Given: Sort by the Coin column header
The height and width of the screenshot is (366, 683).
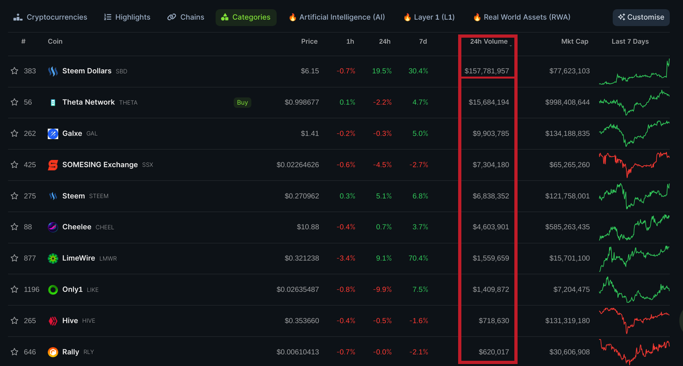Looking at the screenshot, I should (55, 42).
